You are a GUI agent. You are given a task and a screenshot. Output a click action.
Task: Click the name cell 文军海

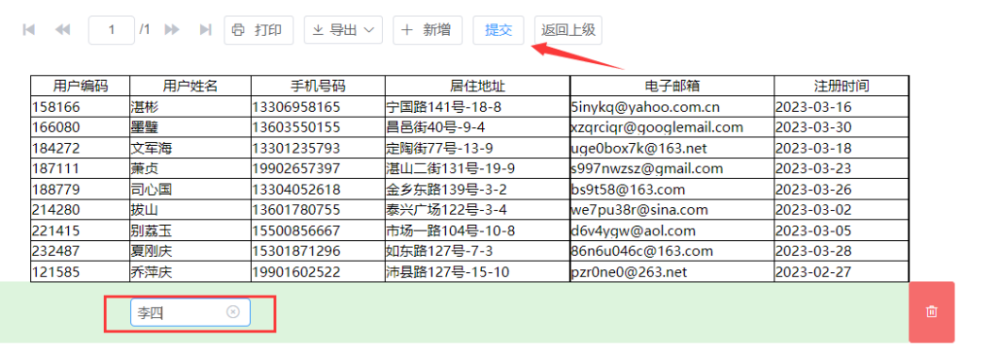[x=191, y=149]
